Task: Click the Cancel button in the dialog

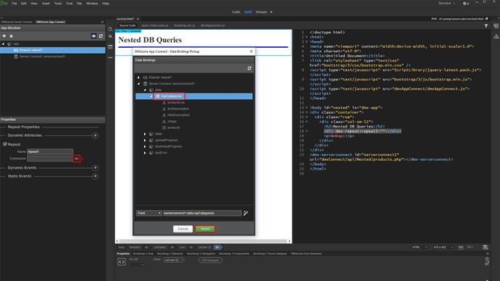Action: point(183,229)
